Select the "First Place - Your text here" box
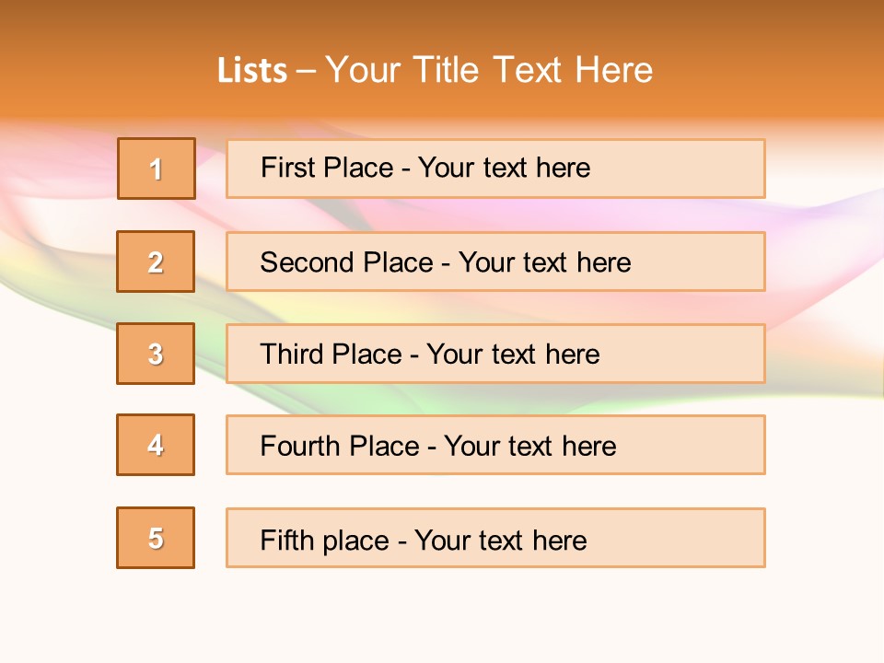 click(x=495, y=169)
